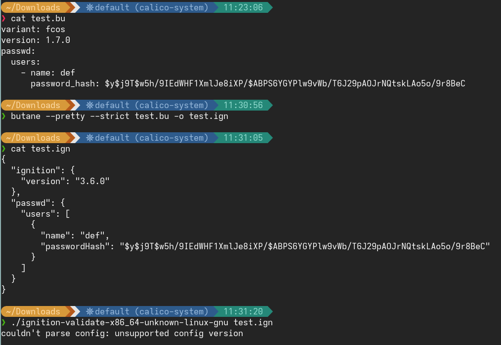Click the 'version: 1.7.0' line
The image size is (501, 345).
pyautogui.click(x=36, y=40)
